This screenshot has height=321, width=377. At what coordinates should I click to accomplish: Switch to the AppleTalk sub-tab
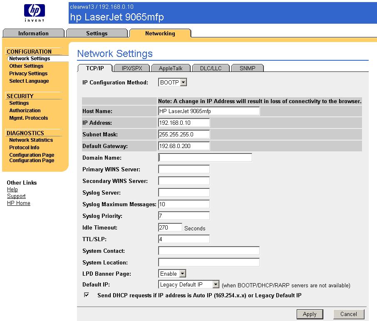click(171, 68)
